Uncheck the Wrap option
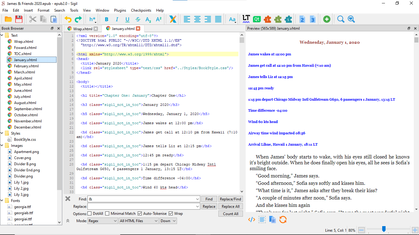419x235 pixels. (171, 214)
